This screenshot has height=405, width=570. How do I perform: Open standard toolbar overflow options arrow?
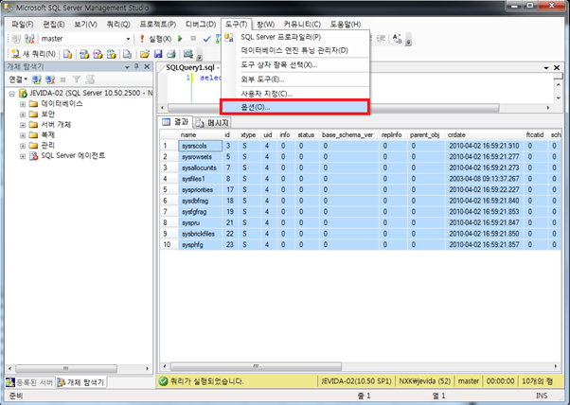click(199, 57)
